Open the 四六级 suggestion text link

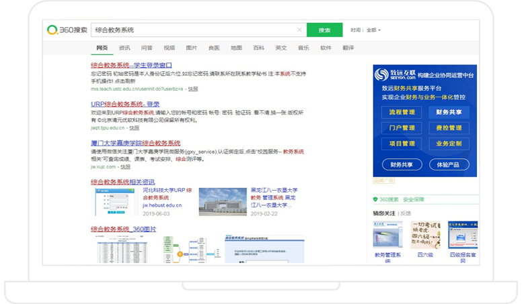(x=425, y=255)
